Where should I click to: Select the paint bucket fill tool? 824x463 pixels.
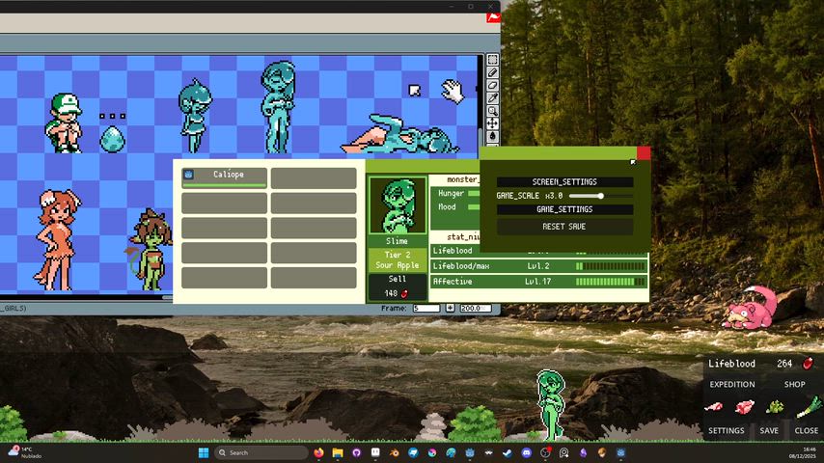tap(492, 136)
